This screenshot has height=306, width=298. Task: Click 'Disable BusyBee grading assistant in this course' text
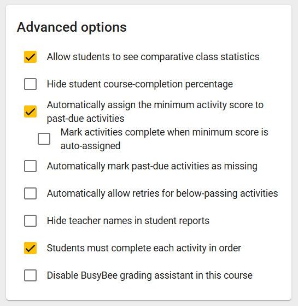click(150, 275)
